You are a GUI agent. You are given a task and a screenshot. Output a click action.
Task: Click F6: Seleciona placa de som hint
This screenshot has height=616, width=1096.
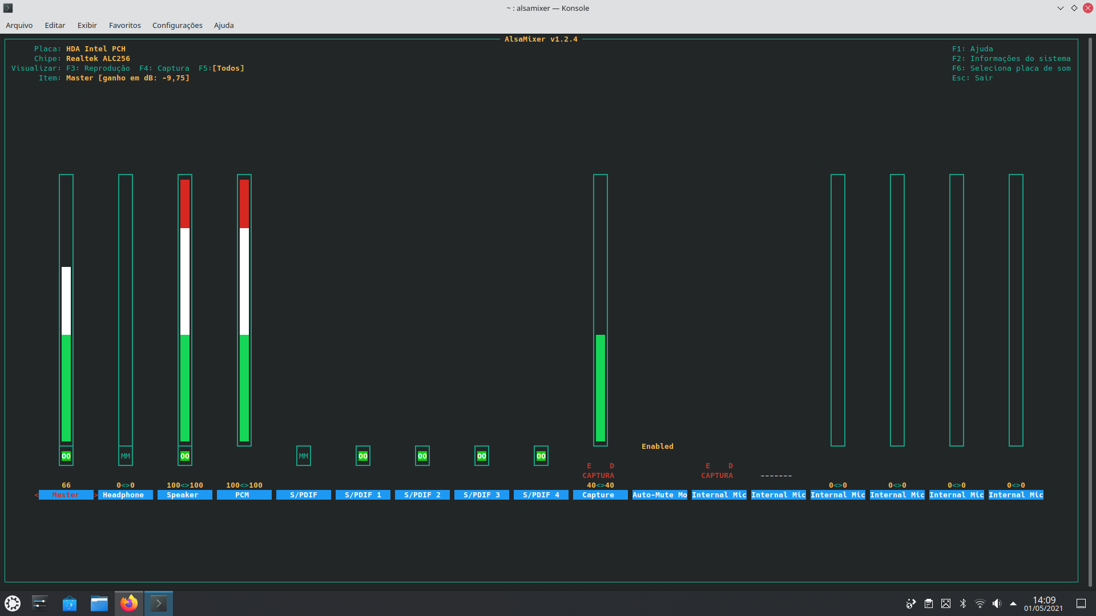1012,68
